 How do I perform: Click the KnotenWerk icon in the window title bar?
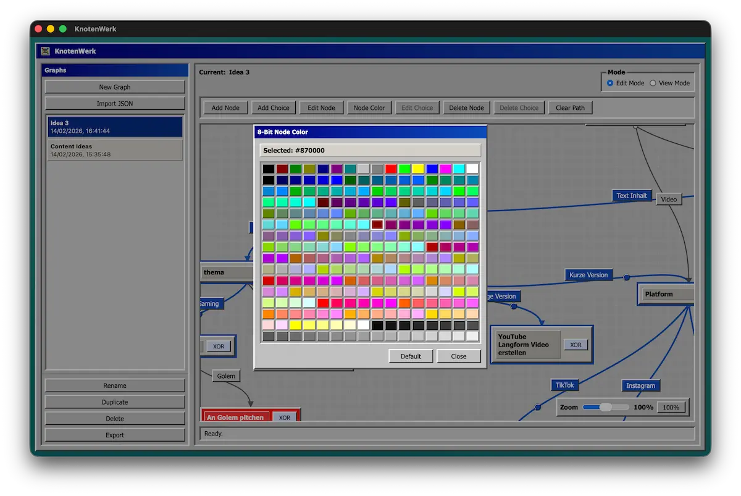click(x=44, y=51)
